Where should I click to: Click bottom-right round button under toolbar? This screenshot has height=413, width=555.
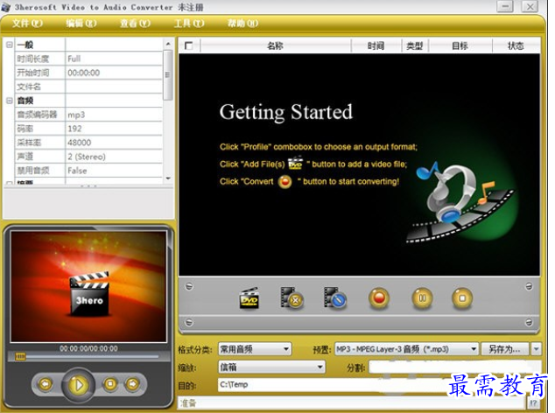coord(529,322)
